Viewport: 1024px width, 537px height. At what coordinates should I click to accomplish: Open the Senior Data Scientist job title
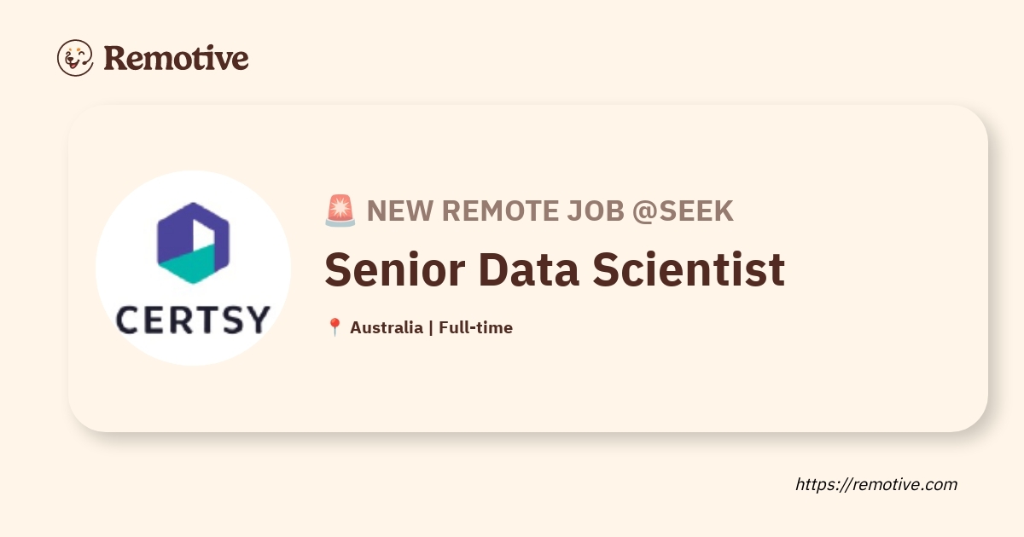[555, 269]
